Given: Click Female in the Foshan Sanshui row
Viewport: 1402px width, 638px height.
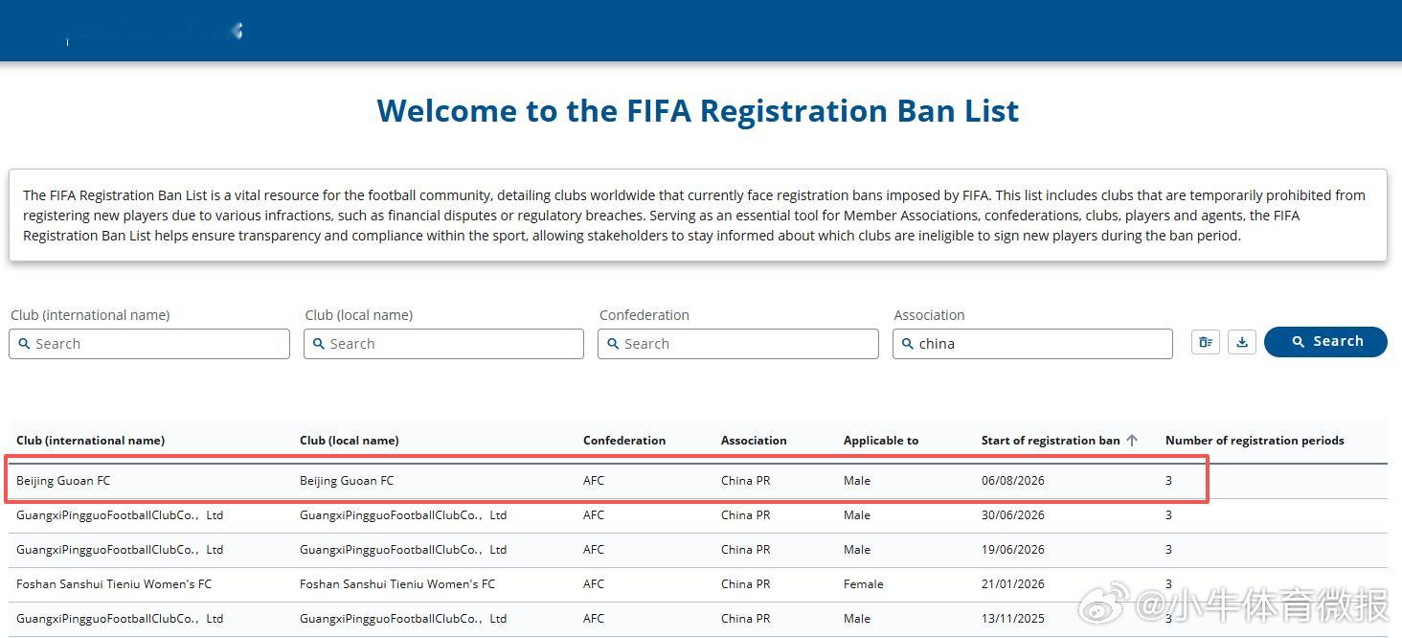Looking at the screenshot, I should (x=864, y=584).
